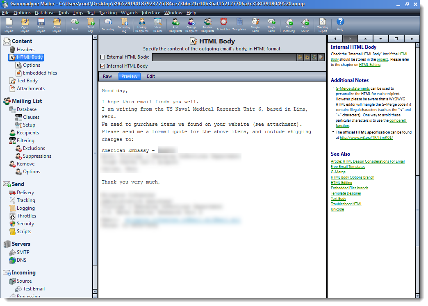This screenshot has height=306, width=428.
Task: Open the compare() function link
Action: 371,123
